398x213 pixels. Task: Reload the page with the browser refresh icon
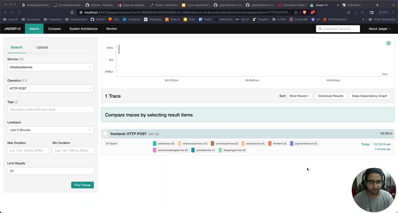(19, 12)
